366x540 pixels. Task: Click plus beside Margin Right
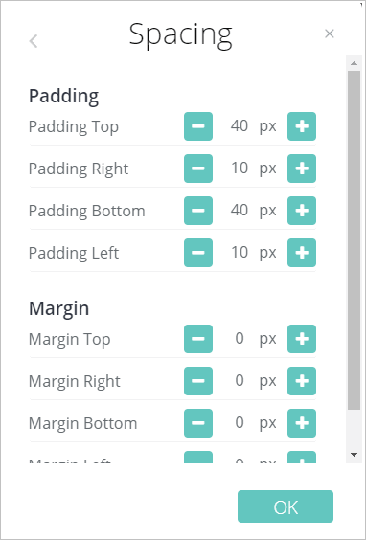(x=302, y=381)
